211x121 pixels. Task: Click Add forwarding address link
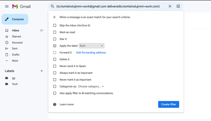(x=91, y=53)
